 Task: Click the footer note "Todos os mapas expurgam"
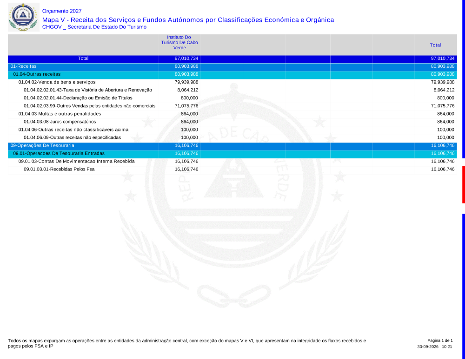pyautogui.click(x=187, y=343)
